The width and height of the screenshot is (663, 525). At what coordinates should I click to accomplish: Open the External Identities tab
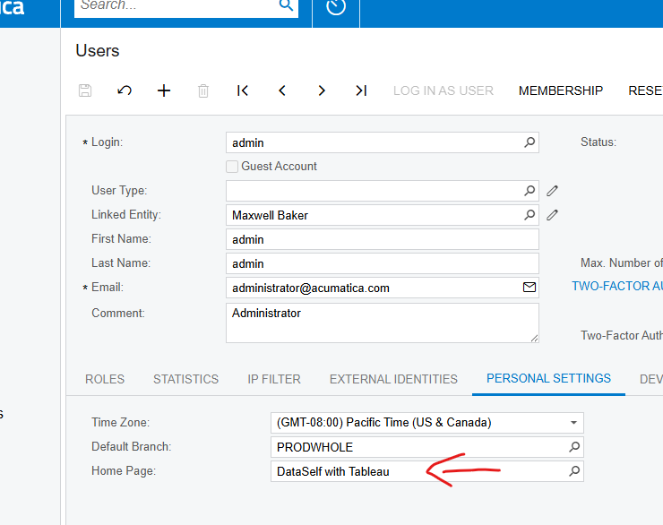click(393, 379)
